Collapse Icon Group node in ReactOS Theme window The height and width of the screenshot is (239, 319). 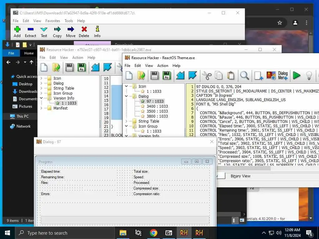pyautogui.click(x=126, y=126)
